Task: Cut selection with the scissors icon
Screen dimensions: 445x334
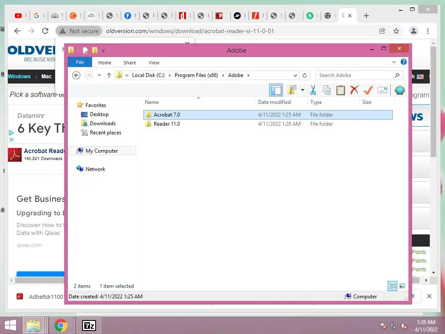Action: click(313, 90)
